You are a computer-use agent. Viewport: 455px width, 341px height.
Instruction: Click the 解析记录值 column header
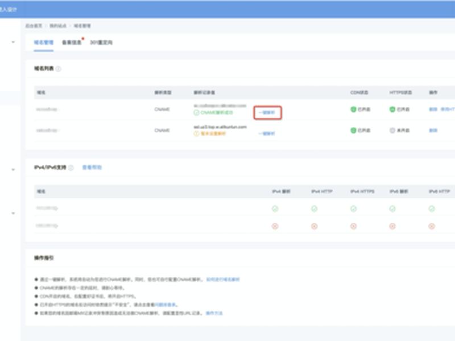(204, 93)
